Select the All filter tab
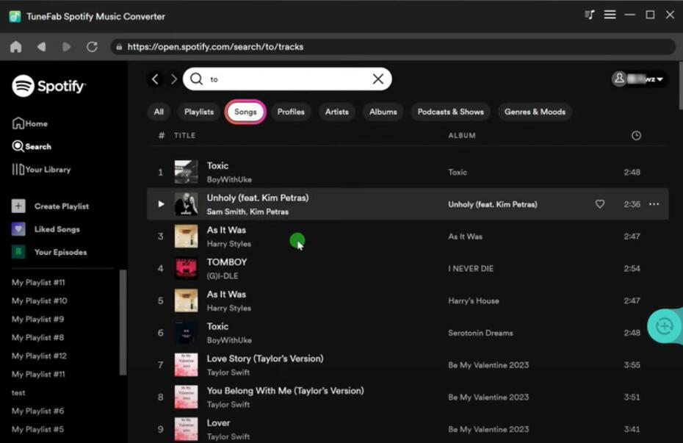 159,112
